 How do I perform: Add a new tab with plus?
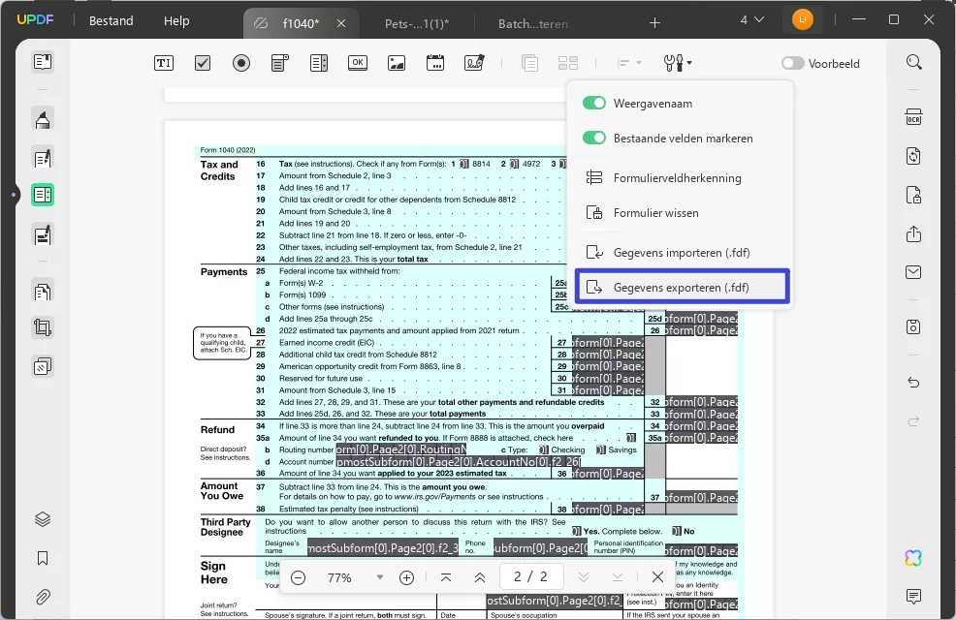click(654, 23)
